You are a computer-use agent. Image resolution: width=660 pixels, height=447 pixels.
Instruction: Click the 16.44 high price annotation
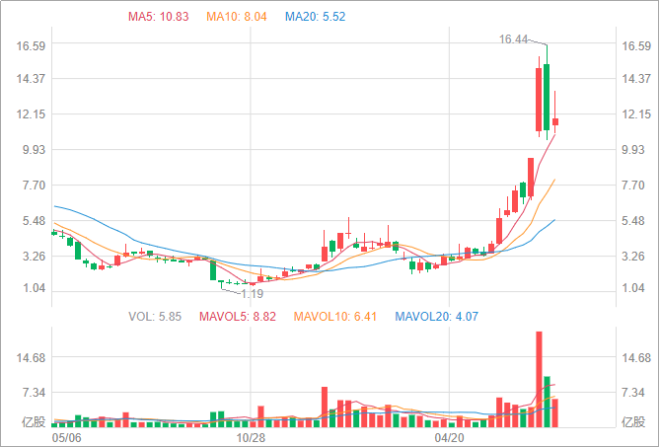click(513, 39)
